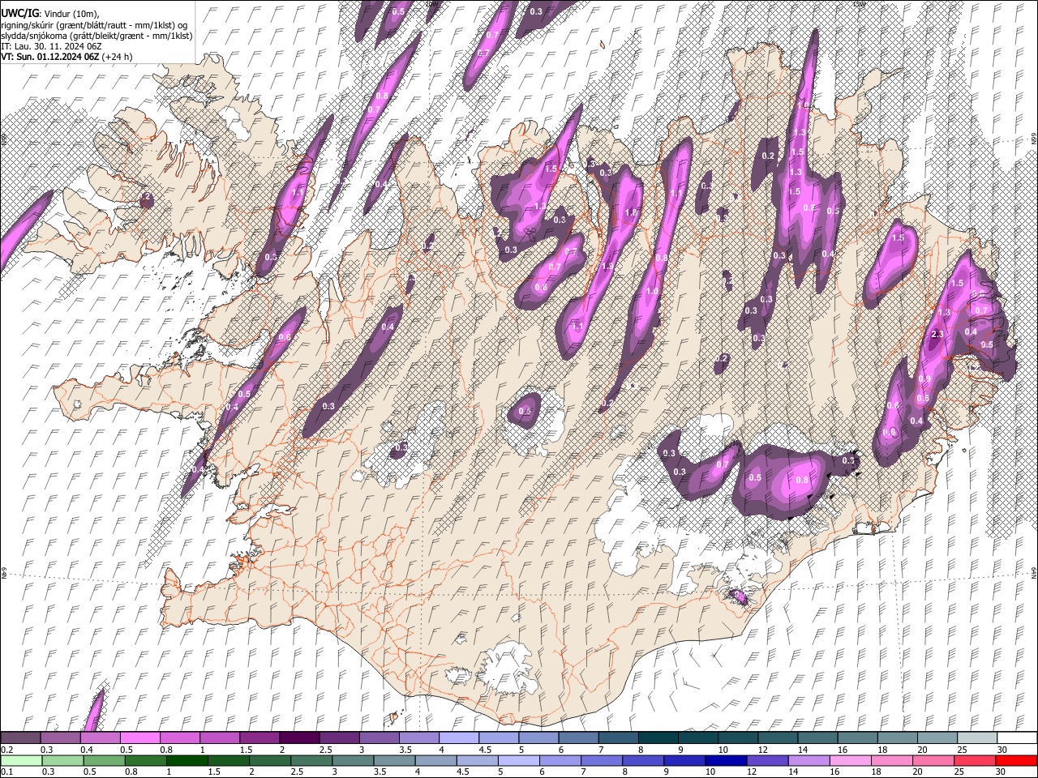Click the 'UWC/IG: Vindur (10m)' title text

[x=49, y=14]
